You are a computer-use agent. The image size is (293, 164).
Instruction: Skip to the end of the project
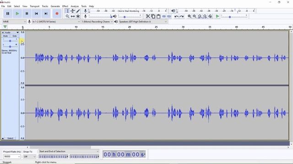tap(46, 14)
